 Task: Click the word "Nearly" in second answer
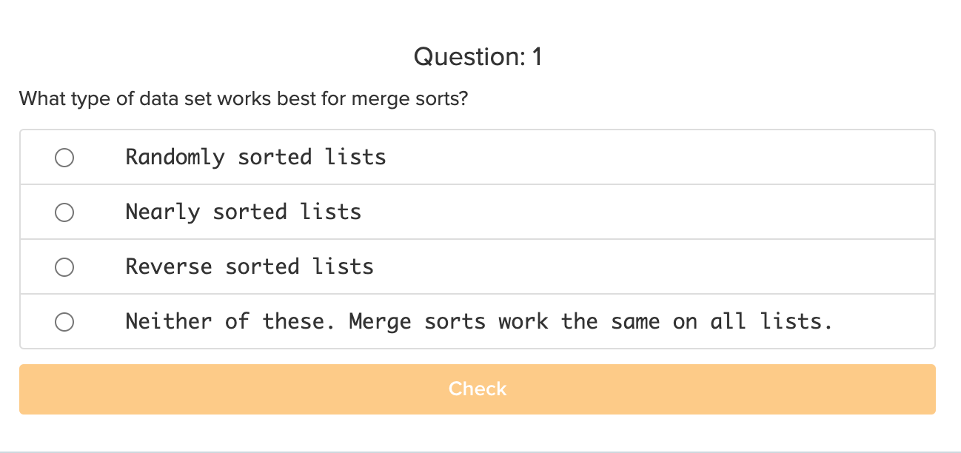(163, 212)
